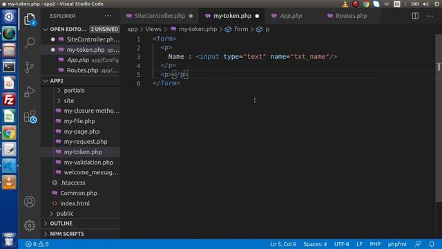Image resolution: width=442 pixels, height=249 pixels.
Task: Launch FileZilla from the Ubuntu dock
Action: (9, 100)
